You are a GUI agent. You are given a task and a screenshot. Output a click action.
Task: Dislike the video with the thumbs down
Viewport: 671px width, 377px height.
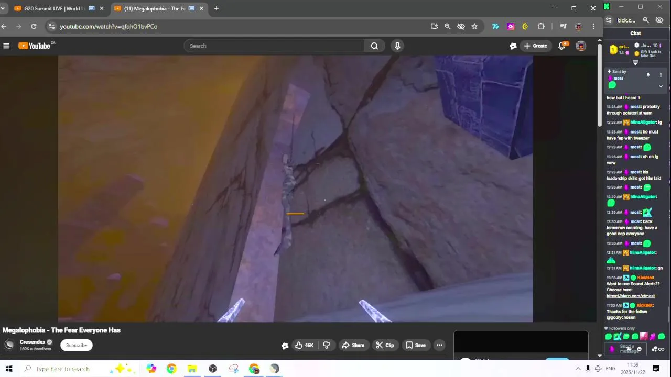327,345
